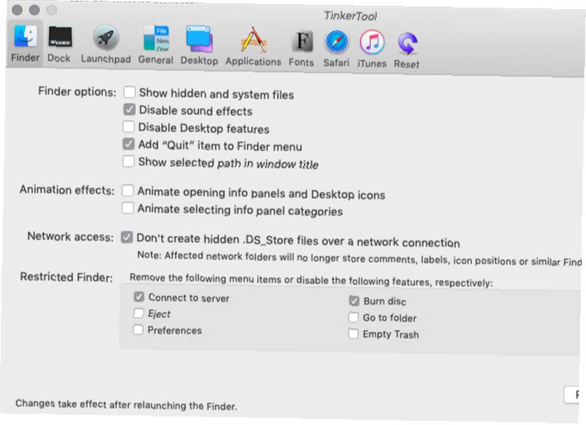Enable Show selected path in window title
Viewport: 586px width, 425px height.
128,161
